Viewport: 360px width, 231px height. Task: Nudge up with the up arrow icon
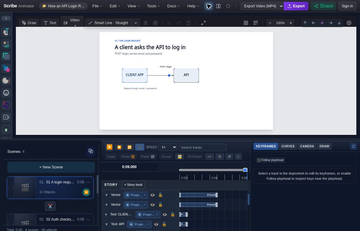305,23
